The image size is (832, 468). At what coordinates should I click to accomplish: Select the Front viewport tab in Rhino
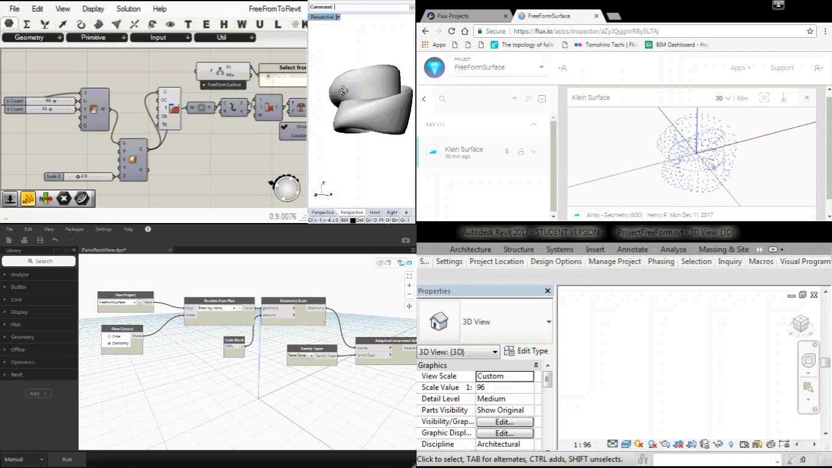tap(375, 213)
